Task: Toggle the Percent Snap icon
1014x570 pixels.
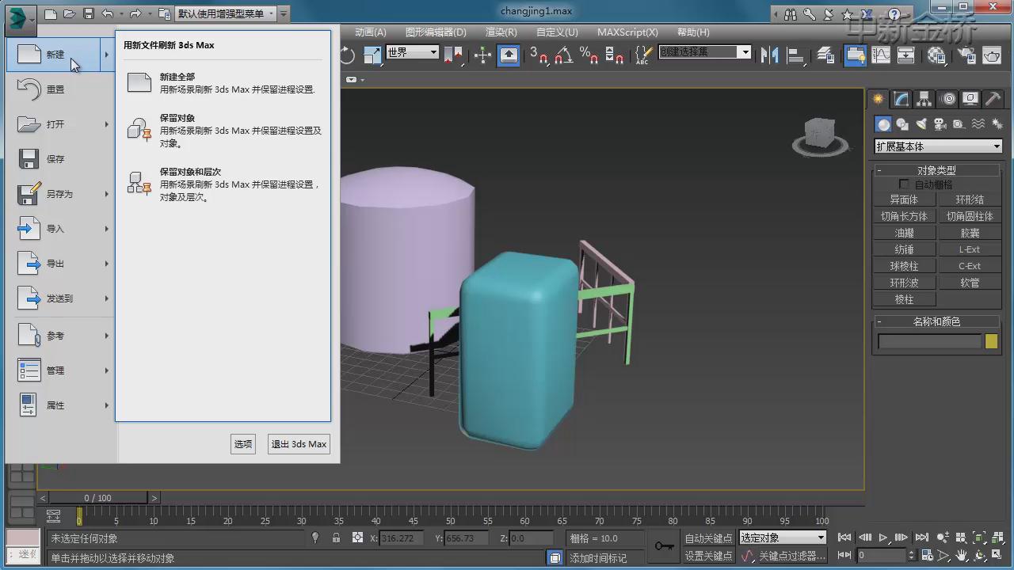Action: [589, 55]
